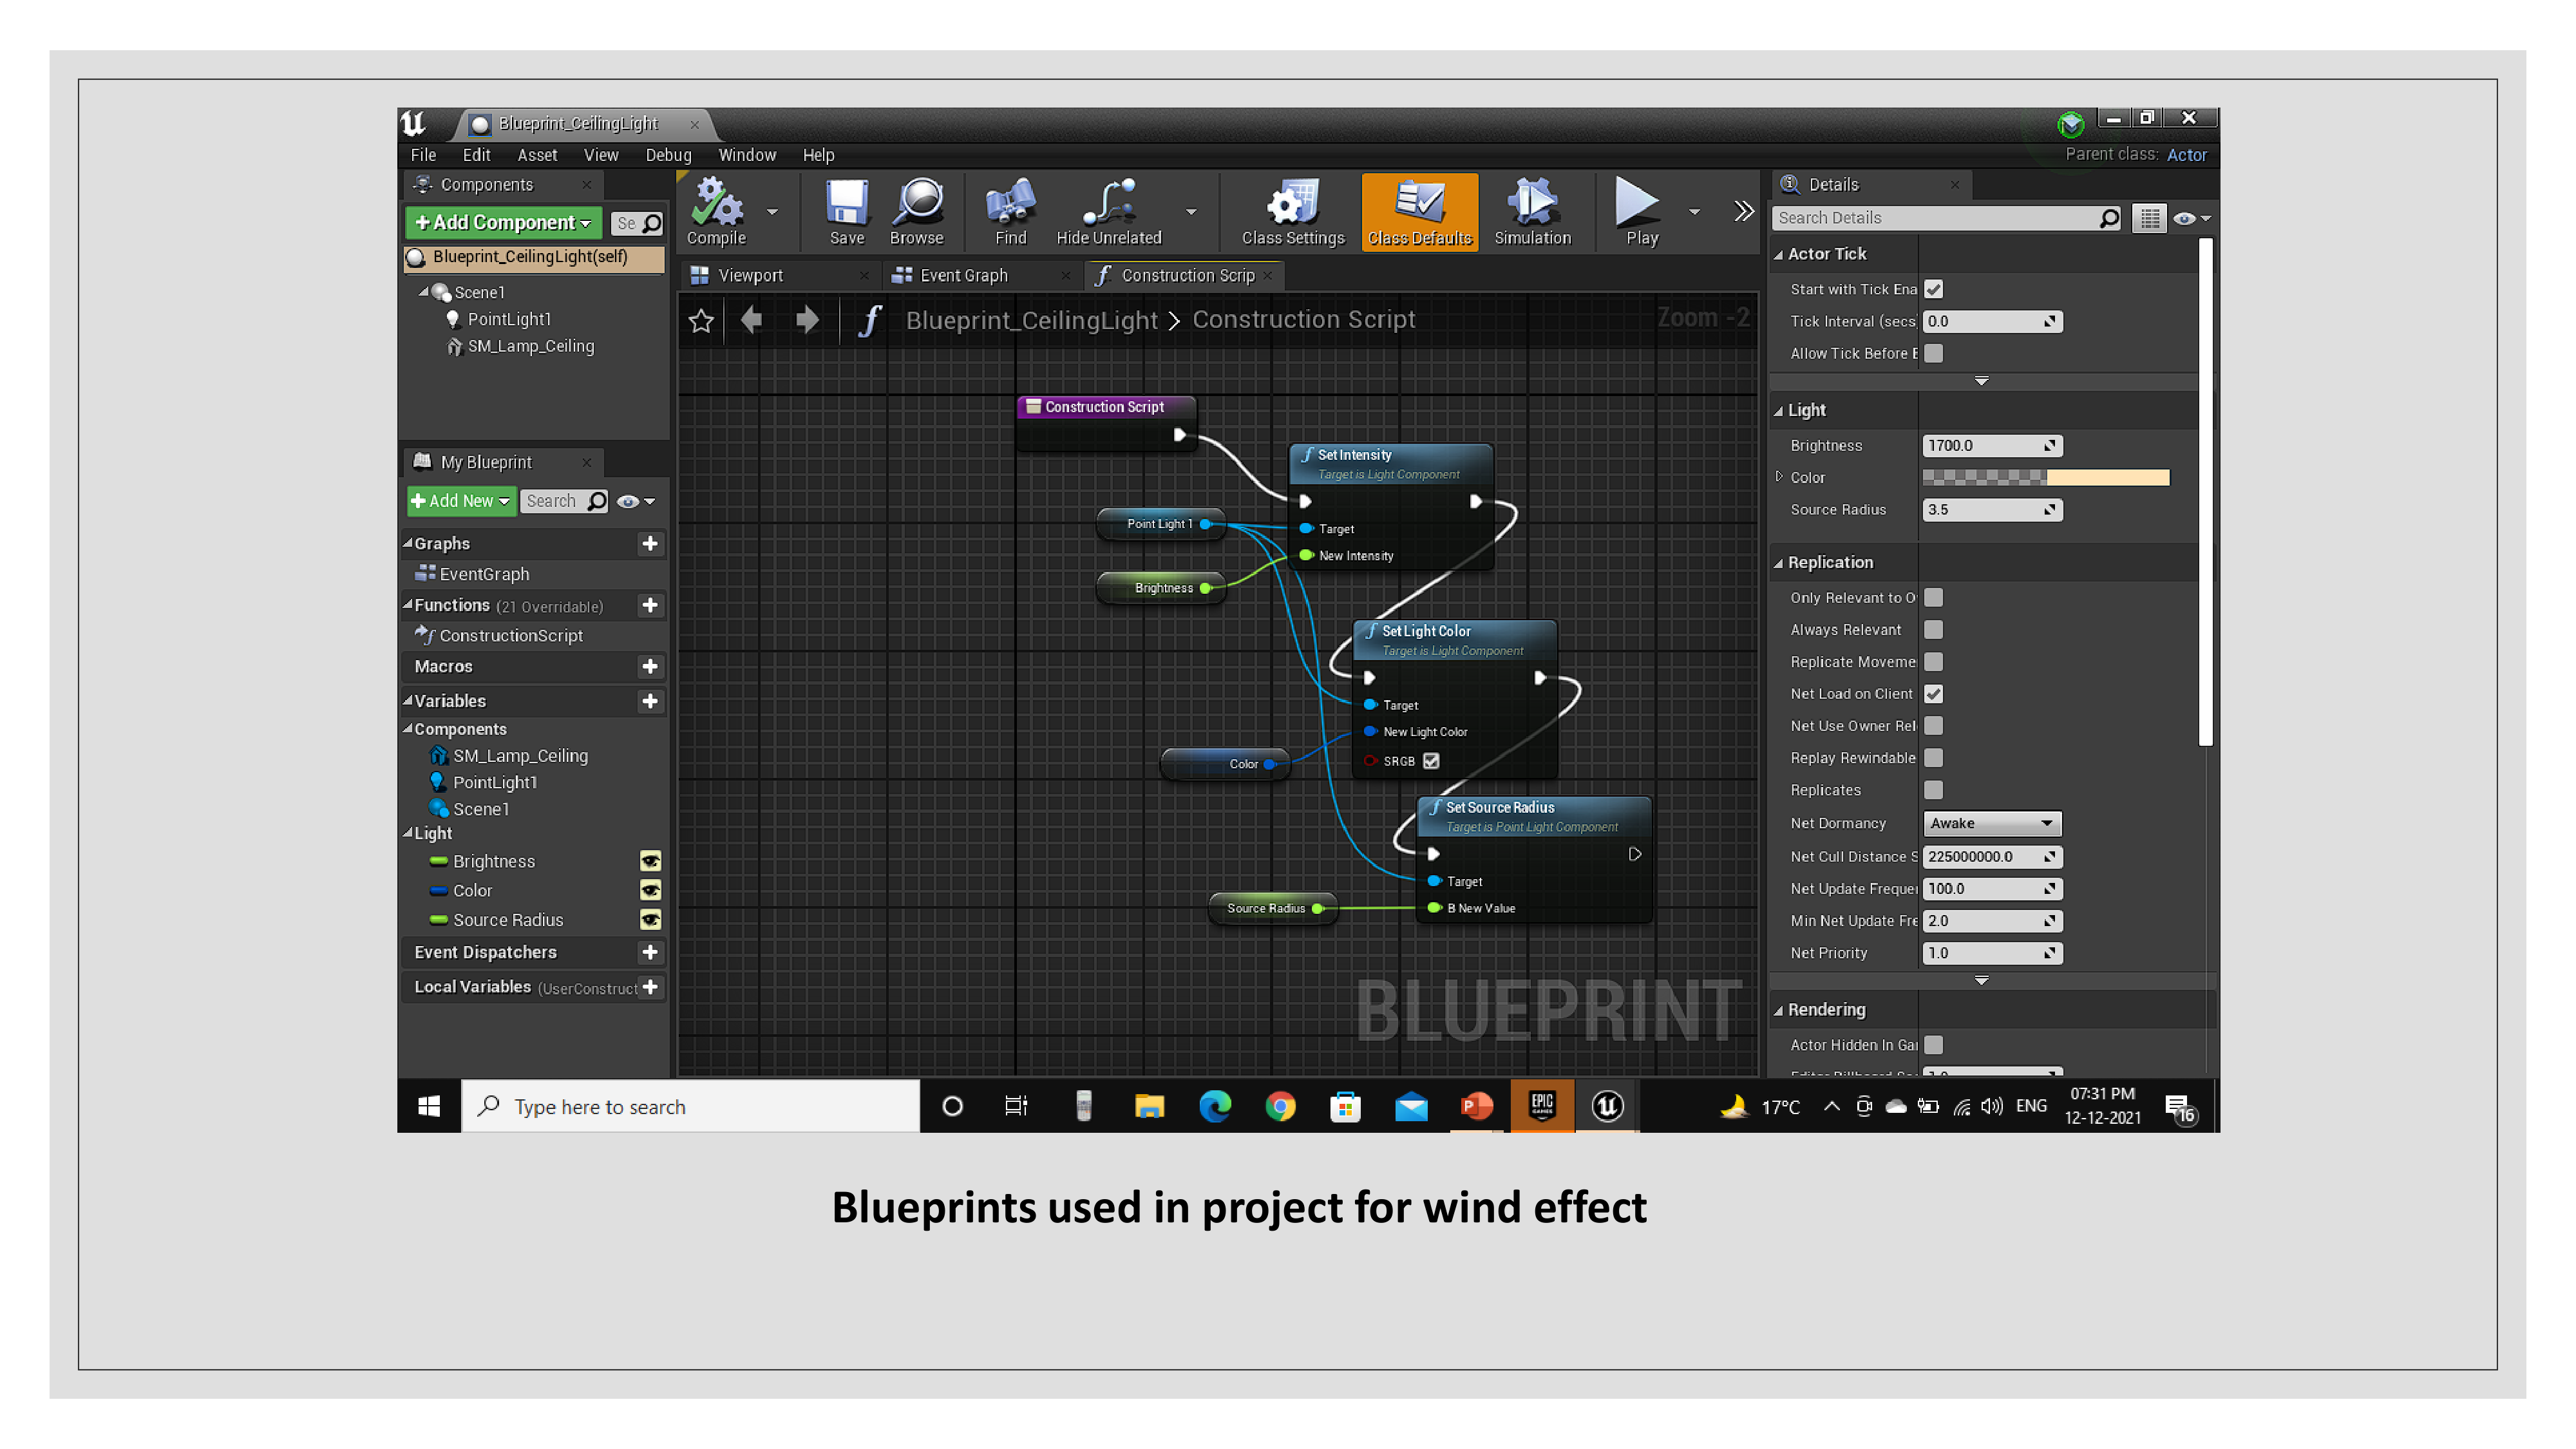Open Epic Games Launcher from taskbar
This screenshot has width=2576, height=1449.
(x=1542, y=1106)
